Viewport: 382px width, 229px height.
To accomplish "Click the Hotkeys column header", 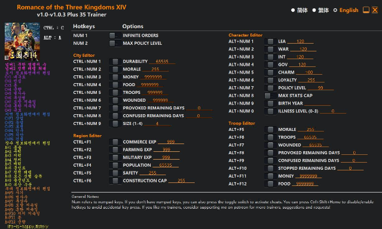I will (x=84, y=26).
